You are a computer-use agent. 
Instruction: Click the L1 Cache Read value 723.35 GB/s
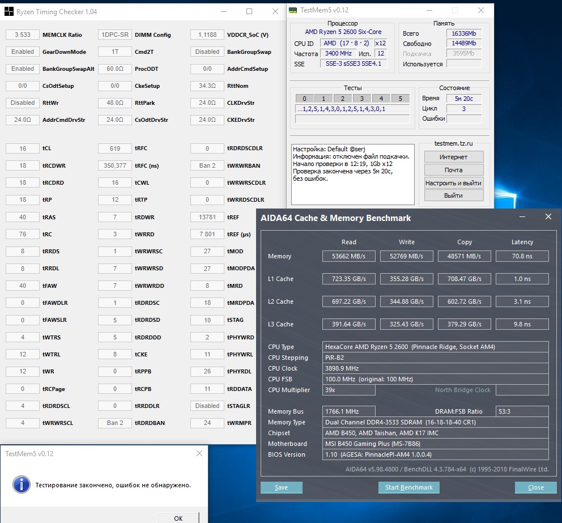click(x=349, y=279)
